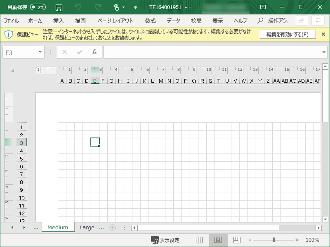Click the Select All corner triangle

point(13,70)
